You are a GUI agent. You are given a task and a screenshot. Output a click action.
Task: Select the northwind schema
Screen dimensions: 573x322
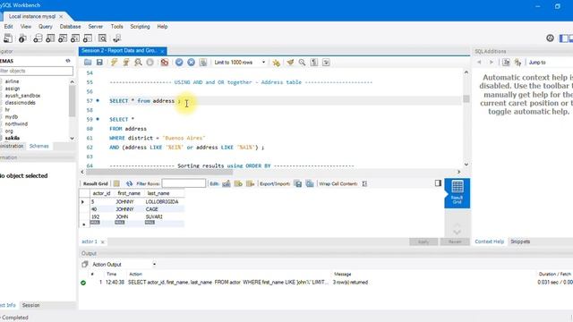click(16, 123)
